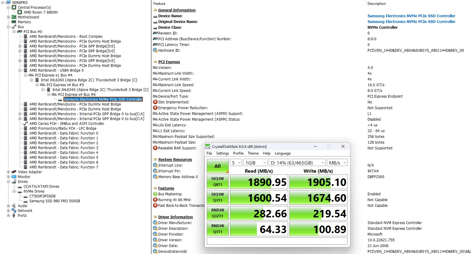
Task: Click the red X icon for Slot Implemented
Action: (155, 102)
